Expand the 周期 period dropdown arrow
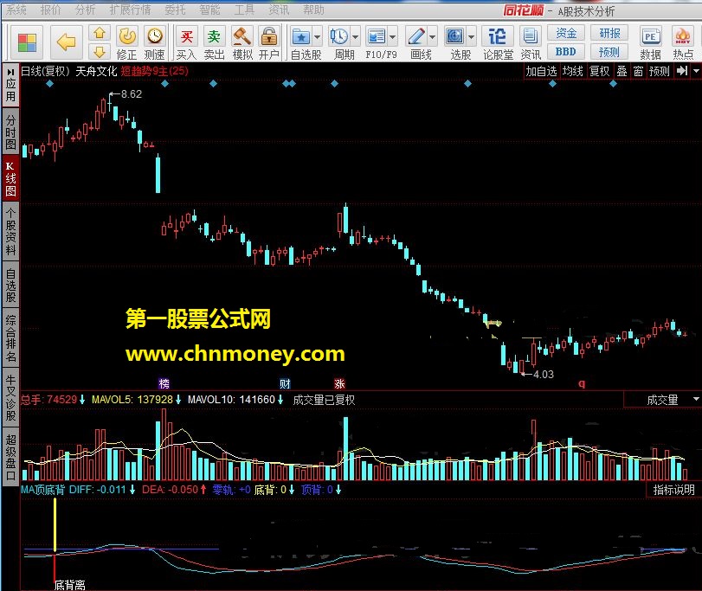 pyautogui.click(x=355, y=37)
